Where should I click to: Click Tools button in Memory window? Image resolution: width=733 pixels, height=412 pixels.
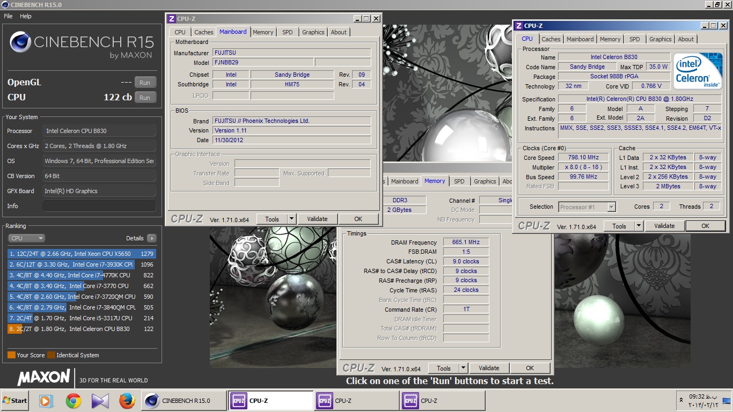coord(444,369)
